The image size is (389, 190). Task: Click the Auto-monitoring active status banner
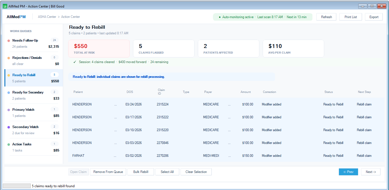263,17
